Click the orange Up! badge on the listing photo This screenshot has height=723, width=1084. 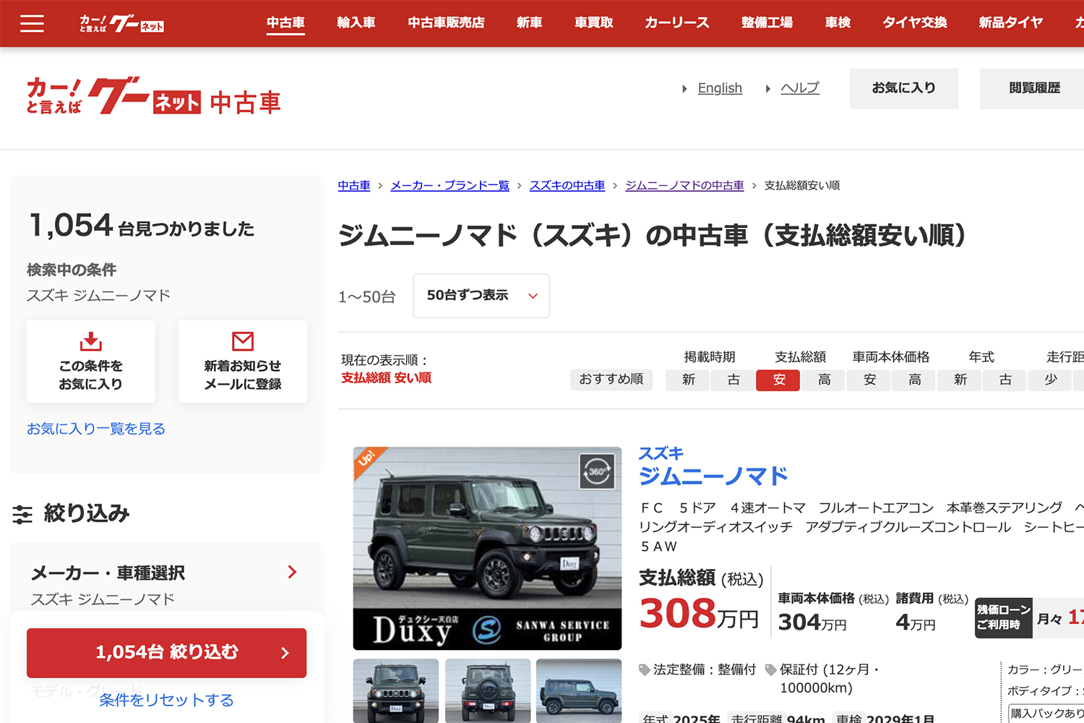(x=366, y=457)
